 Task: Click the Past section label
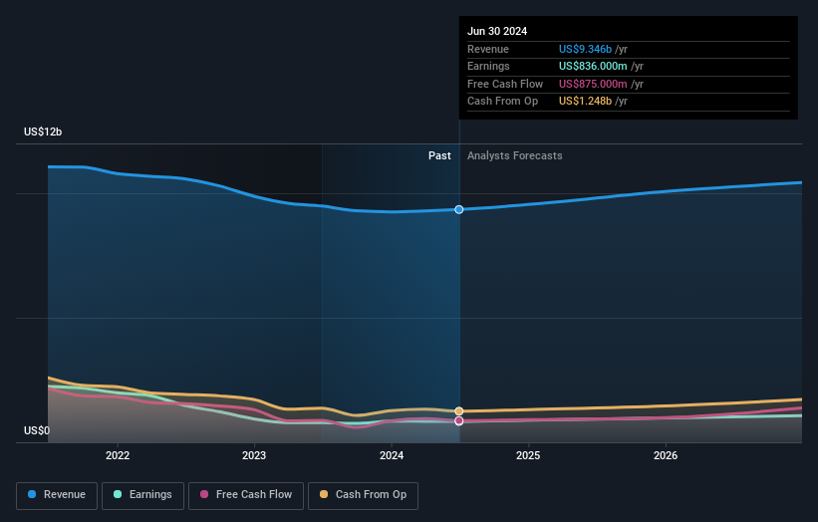(439, 156)
